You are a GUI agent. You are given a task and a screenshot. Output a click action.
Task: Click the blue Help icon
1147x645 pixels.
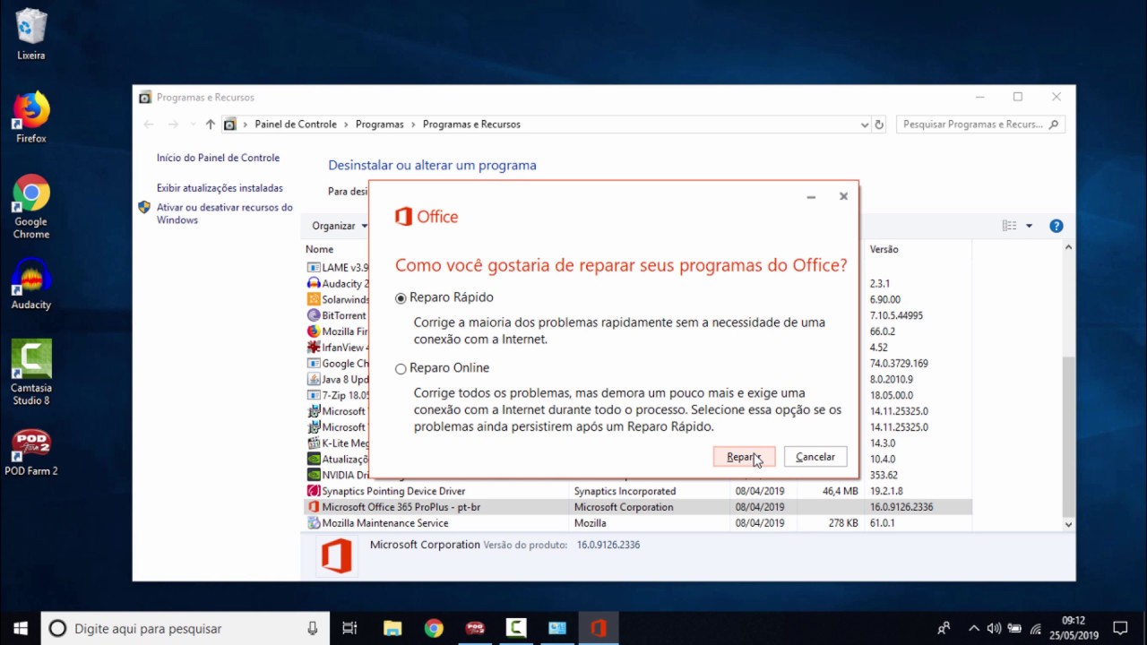tap(1056, 226)
